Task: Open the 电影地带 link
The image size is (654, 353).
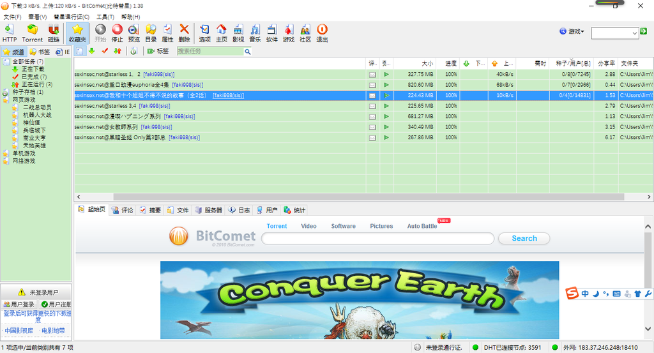Action: (53, 331)
